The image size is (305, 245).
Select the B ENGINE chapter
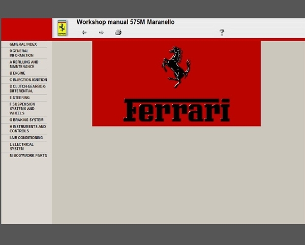[17, 73]
